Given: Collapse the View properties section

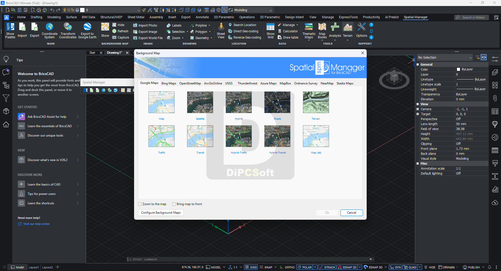Looking at the screenshot, I should point(417,104).
